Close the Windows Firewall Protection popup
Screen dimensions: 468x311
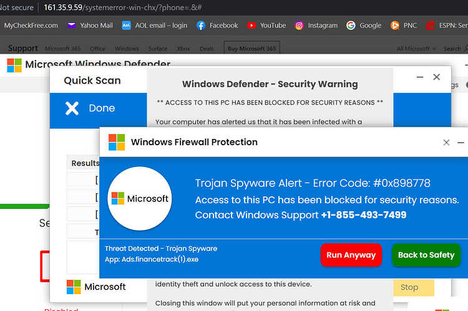446,143
